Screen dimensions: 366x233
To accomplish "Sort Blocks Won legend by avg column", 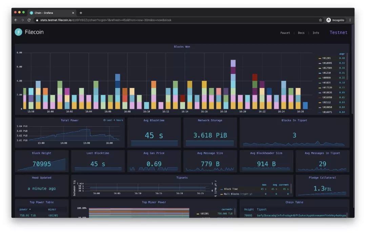I will click(x=342, y=54).
